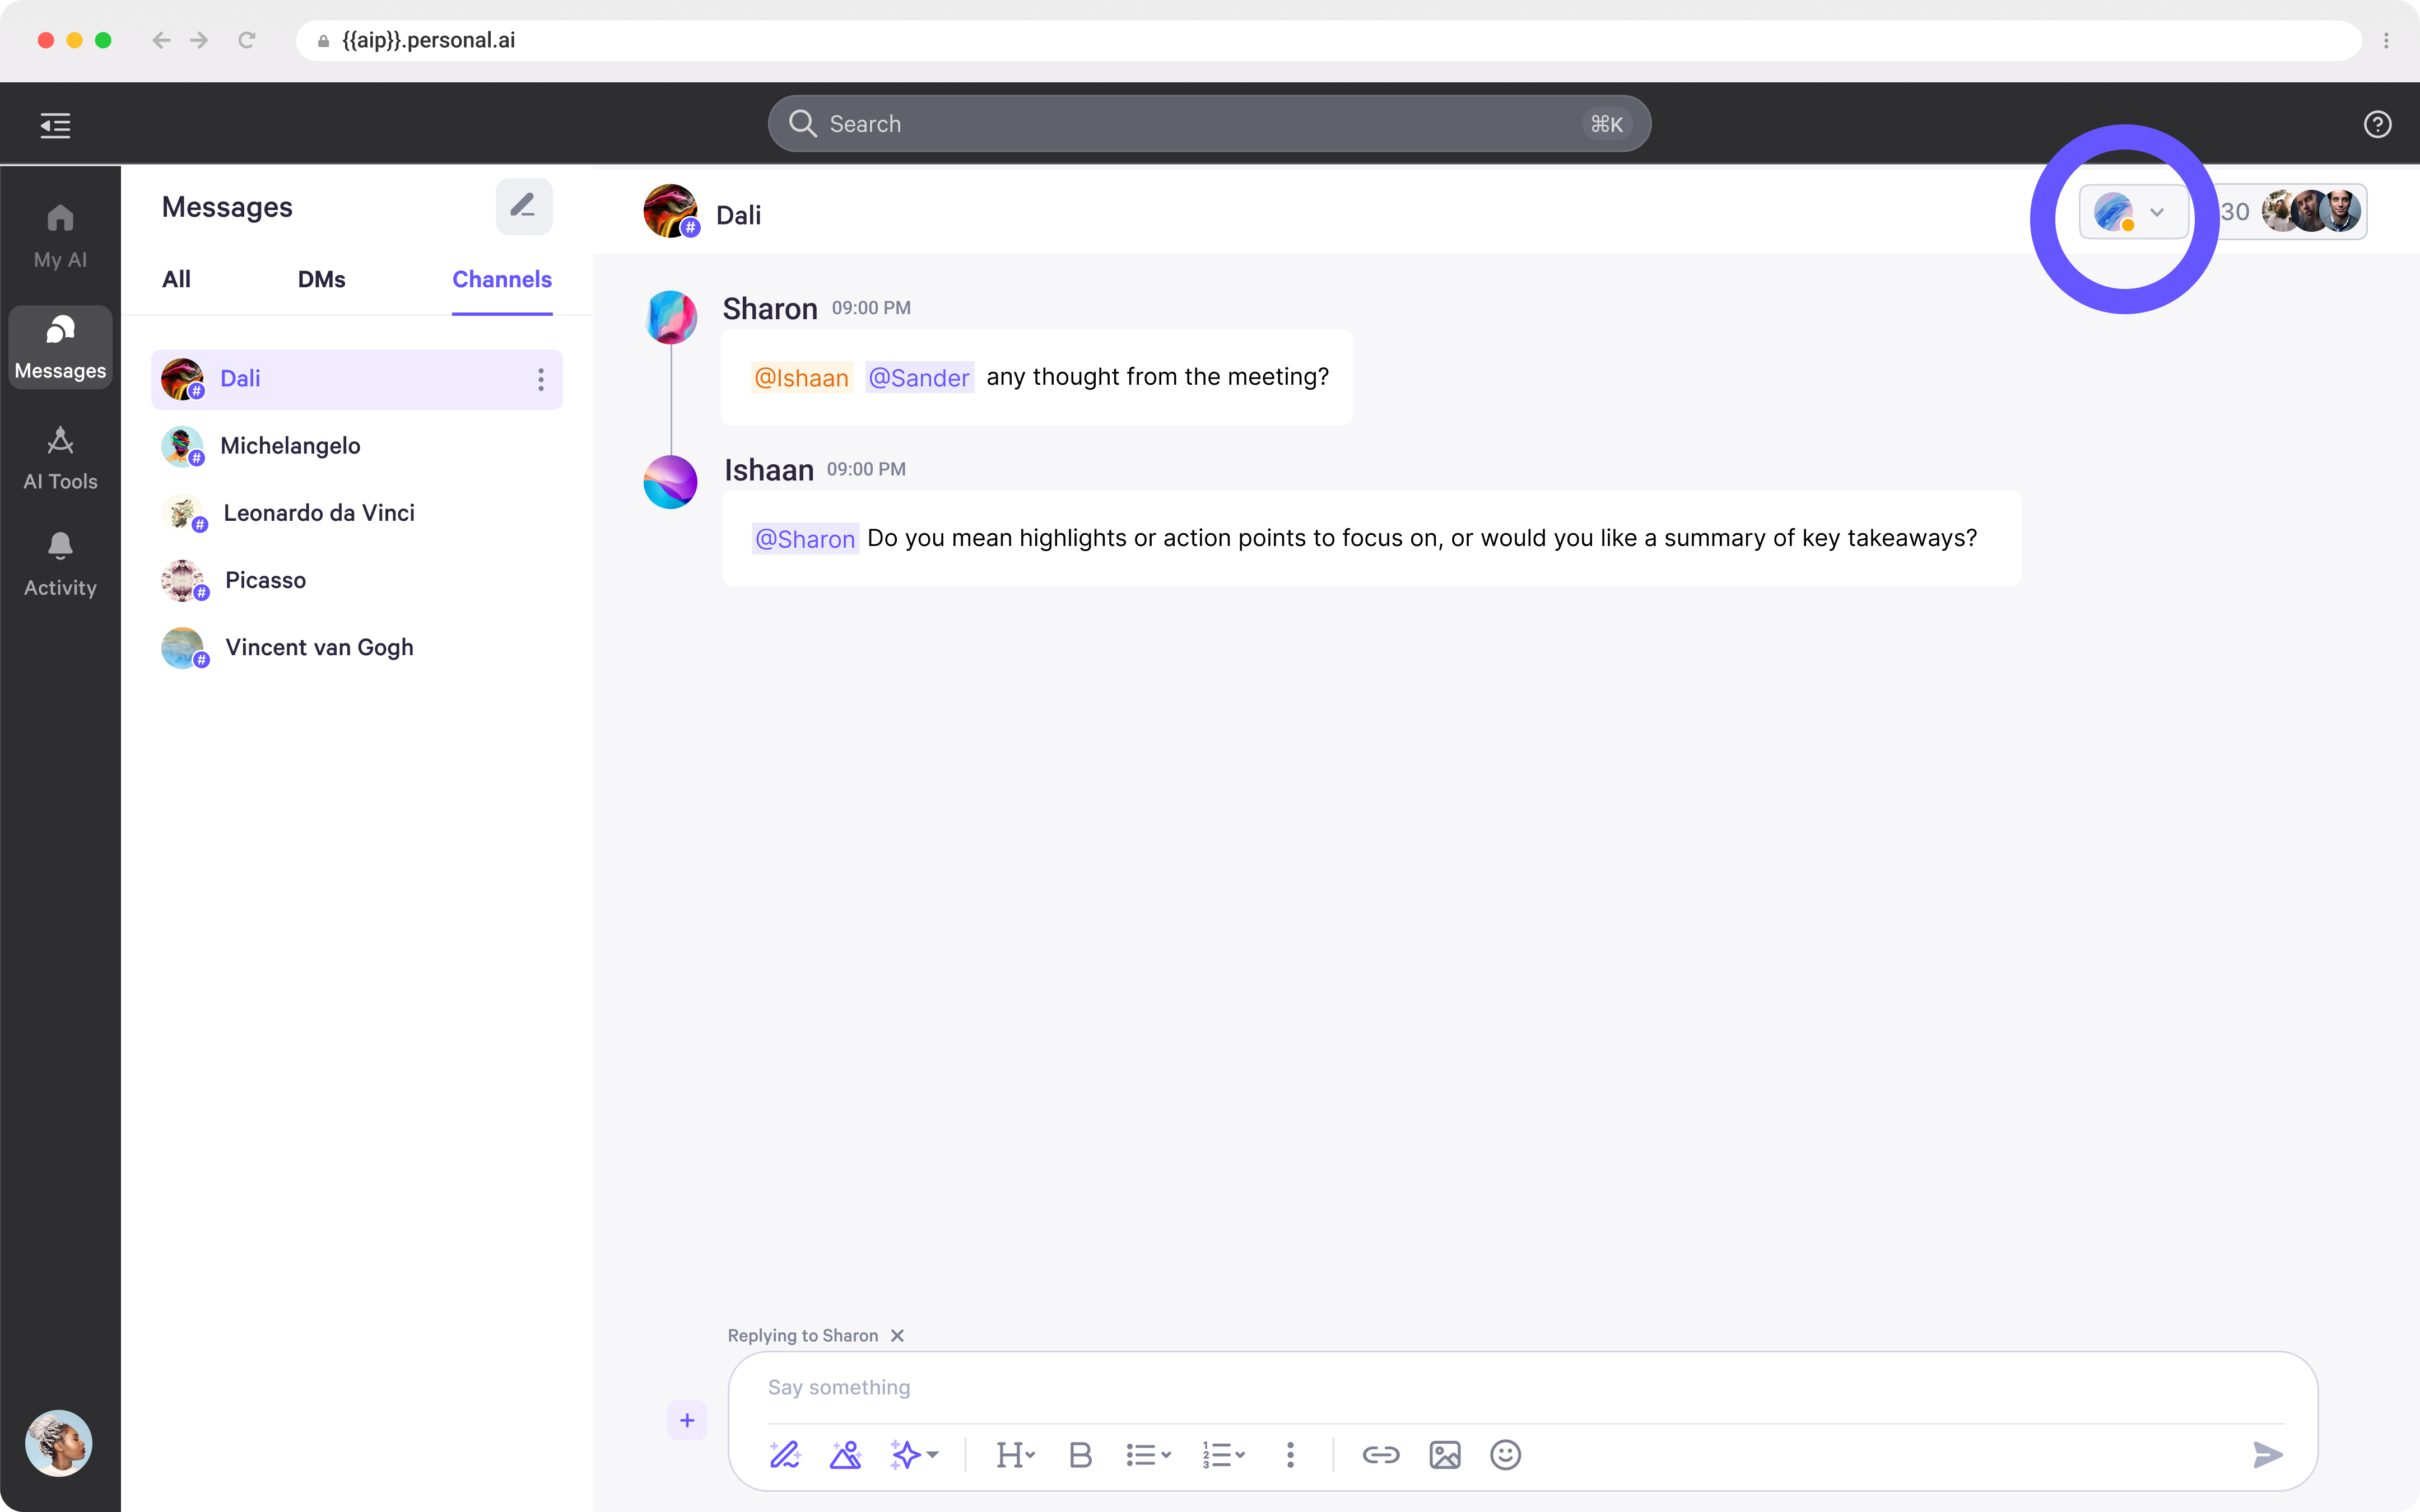Open the heading style dropdown

tap(1015, 1454)
